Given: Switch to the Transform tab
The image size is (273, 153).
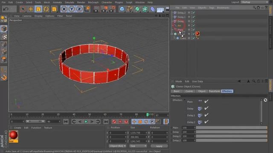Looking at the screenshot, I should pos(215,91).
